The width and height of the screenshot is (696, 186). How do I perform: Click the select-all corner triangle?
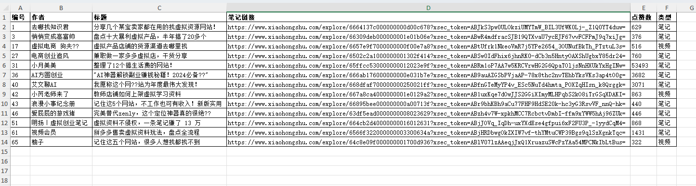[x=5, y=8]
